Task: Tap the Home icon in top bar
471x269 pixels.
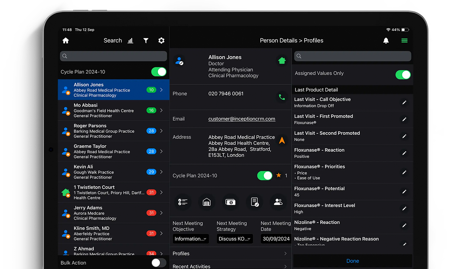Action: 66,41
